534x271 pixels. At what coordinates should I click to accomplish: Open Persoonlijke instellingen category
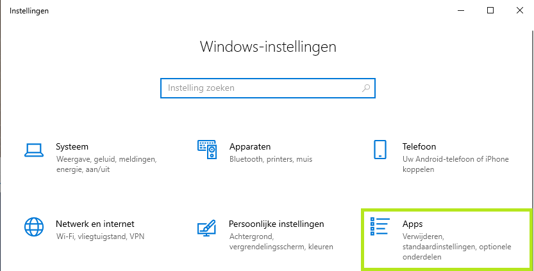pyautogui.click(x=276, y=224)
